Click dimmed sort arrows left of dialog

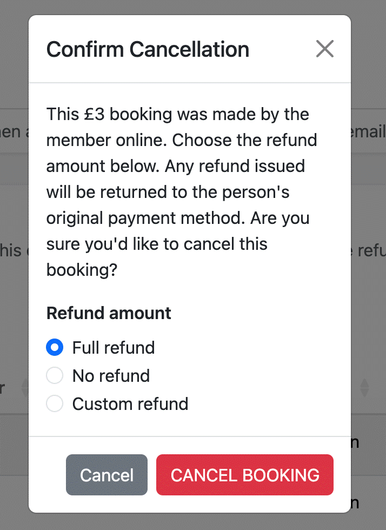25,387
